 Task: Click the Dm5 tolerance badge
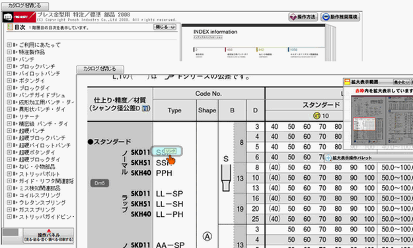[100, 183]
